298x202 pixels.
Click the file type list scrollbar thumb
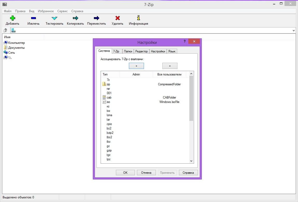(x=191, y=98)
